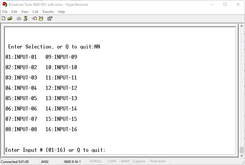Click the 05:INPUT-05 terminal entry
The height and width of the screenshot is (165, 245).
pyautogui.click(x=21, y=98)
